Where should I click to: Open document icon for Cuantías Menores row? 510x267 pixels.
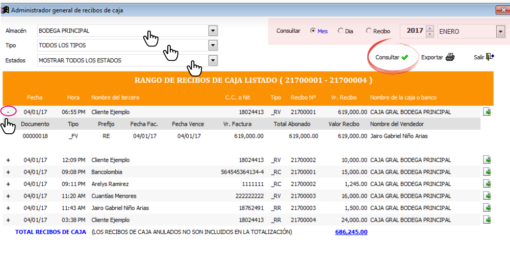[x=487, y=196]
